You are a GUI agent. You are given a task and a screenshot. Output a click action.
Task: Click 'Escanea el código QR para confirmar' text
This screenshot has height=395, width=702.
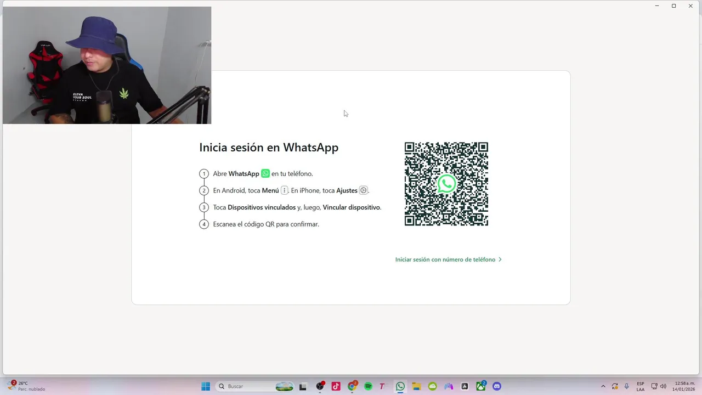point(266,224)
